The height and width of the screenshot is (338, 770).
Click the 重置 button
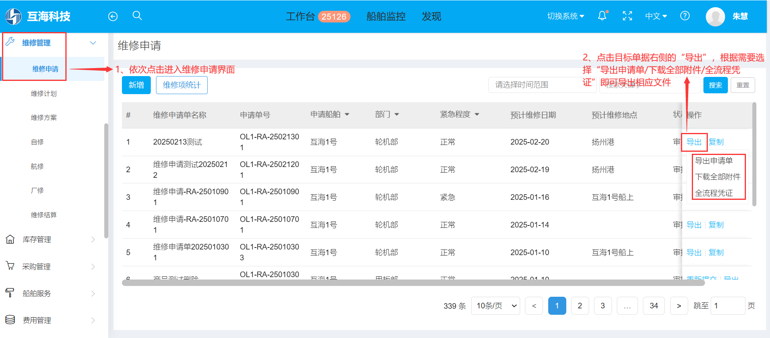pos(743,85)
